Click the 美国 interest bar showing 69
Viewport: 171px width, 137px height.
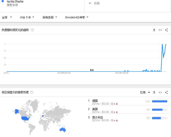(160, 110)
